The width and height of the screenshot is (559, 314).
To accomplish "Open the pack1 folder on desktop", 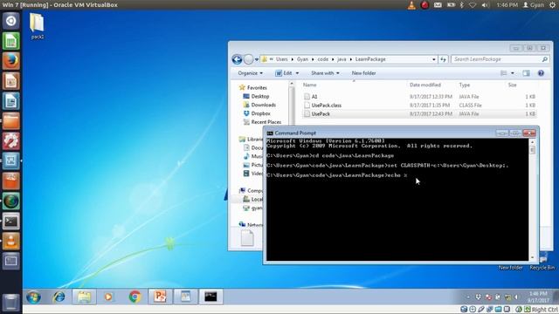I will click(x=37, y=25).
